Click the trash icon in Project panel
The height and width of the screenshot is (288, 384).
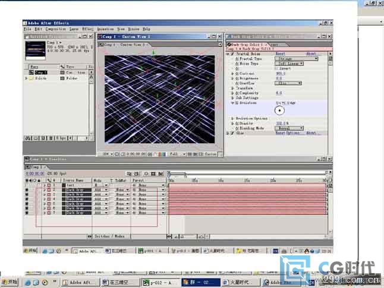coord(51,138)
